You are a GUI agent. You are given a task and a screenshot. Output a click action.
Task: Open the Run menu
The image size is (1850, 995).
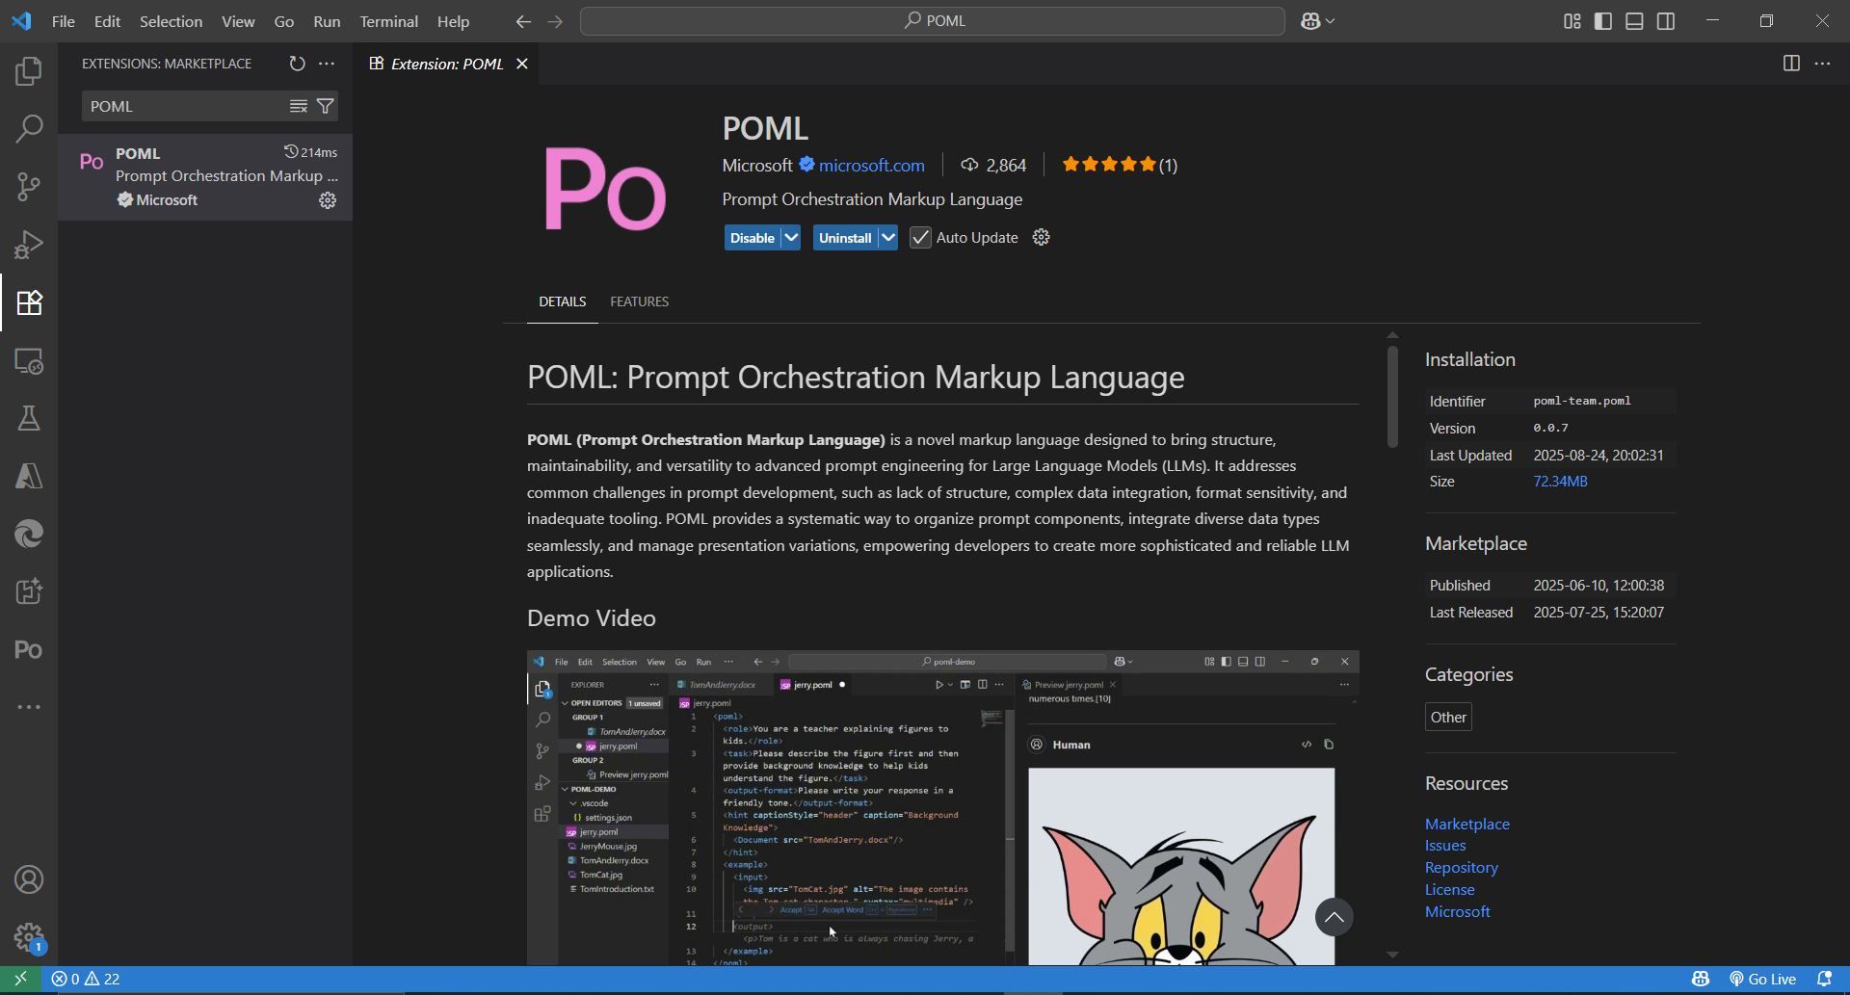tap(327, 21)
